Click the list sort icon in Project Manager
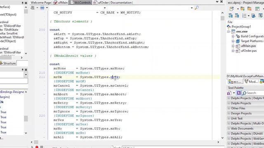 click(x=244, y=16)
